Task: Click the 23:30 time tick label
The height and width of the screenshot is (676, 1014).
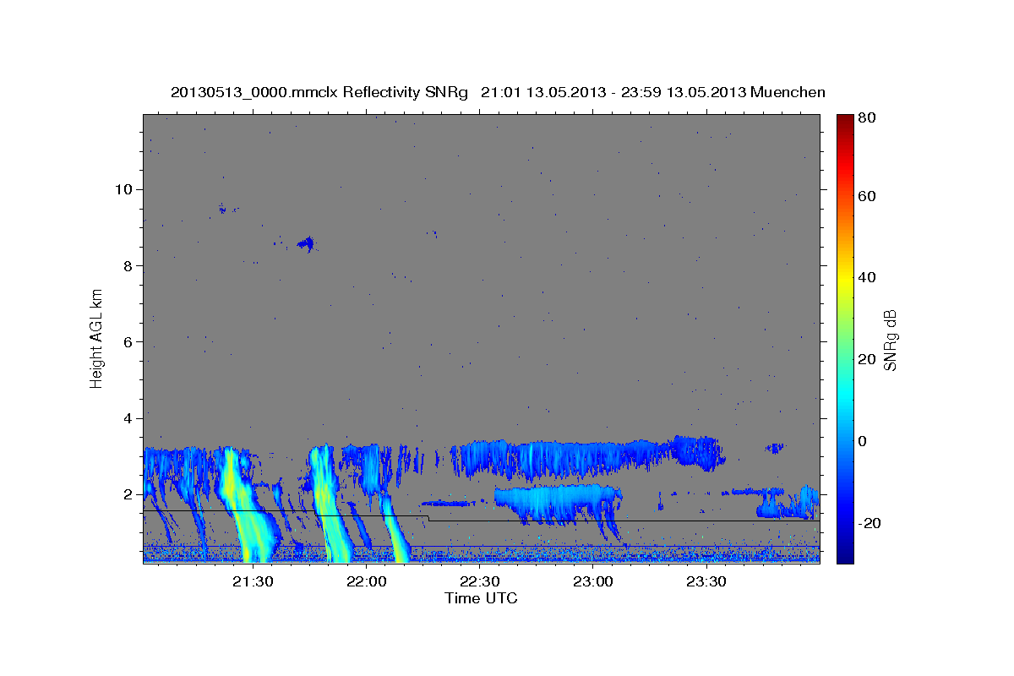Action: pos(706,581)
